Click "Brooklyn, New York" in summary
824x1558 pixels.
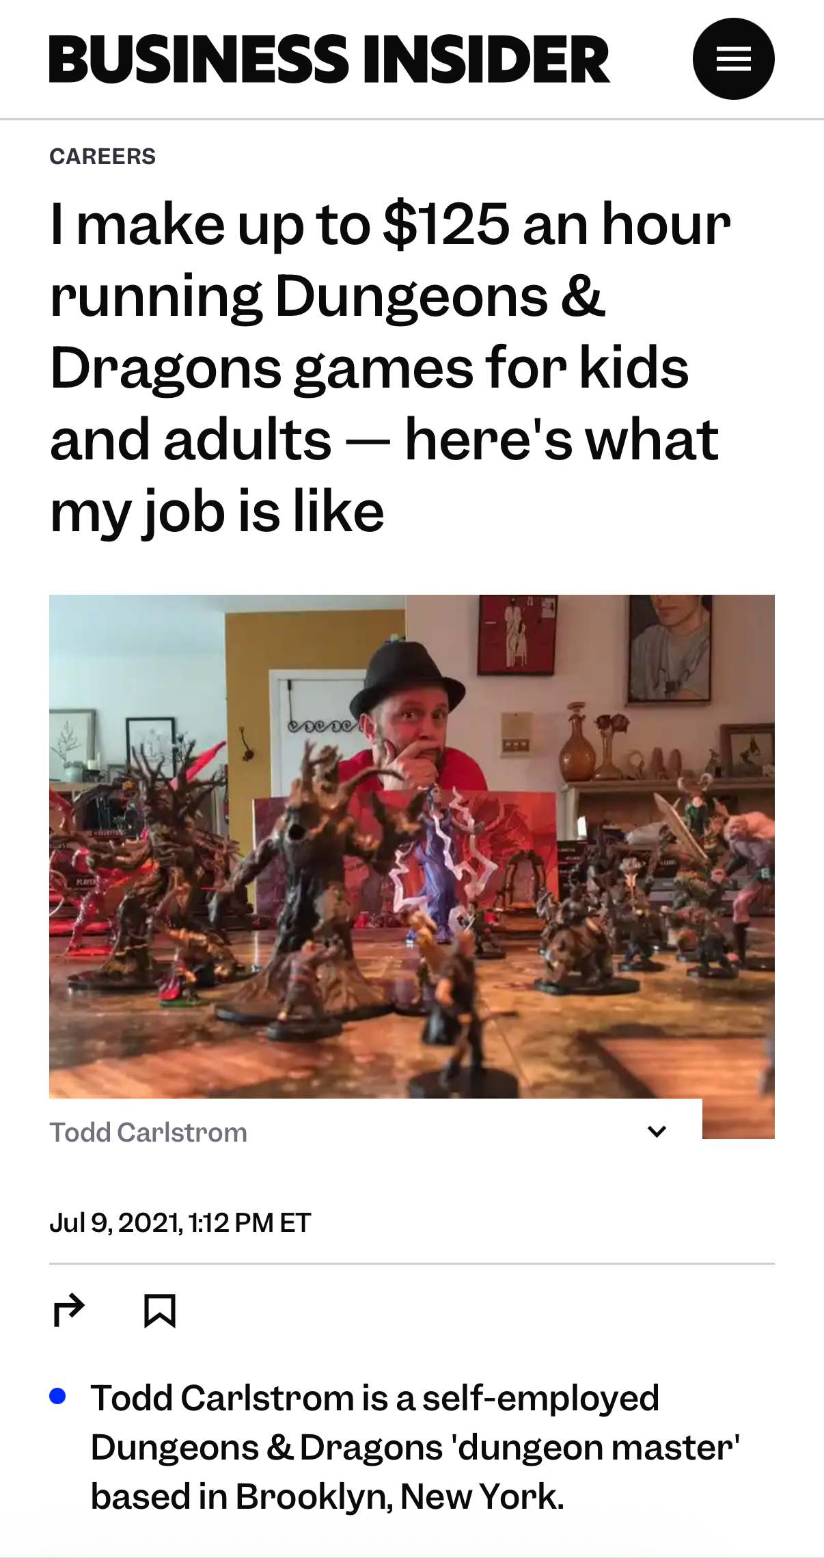[x=400, y=1496]
